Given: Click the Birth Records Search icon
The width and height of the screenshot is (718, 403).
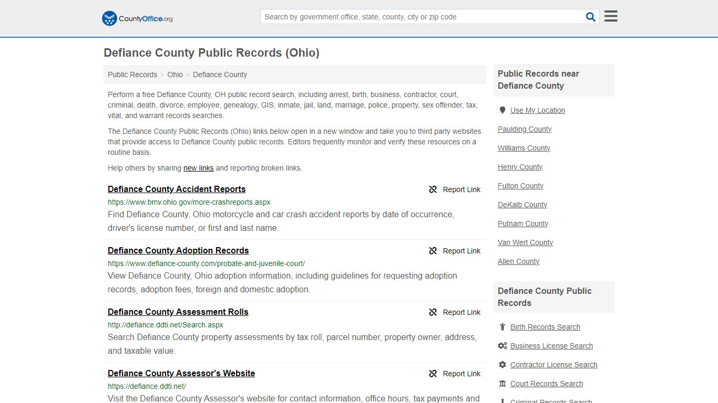Looking at the screenshot, I should click(502, 327).
